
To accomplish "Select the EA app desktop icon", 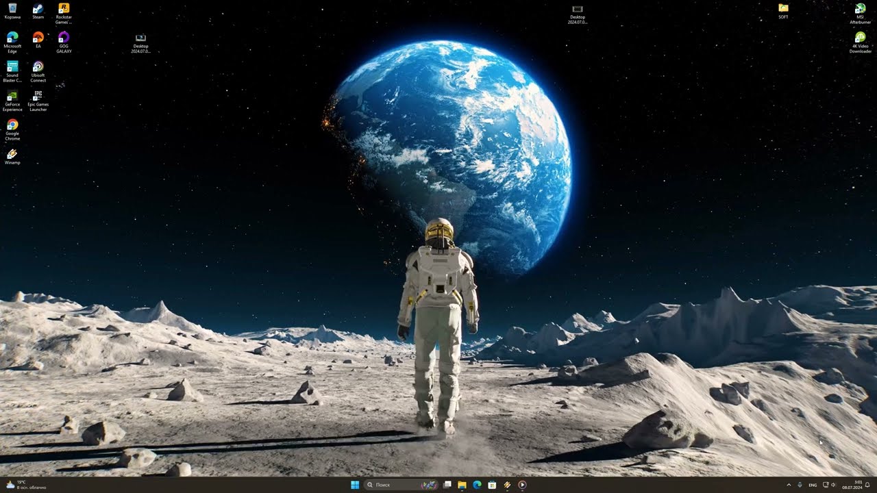I will coord(38,40).
